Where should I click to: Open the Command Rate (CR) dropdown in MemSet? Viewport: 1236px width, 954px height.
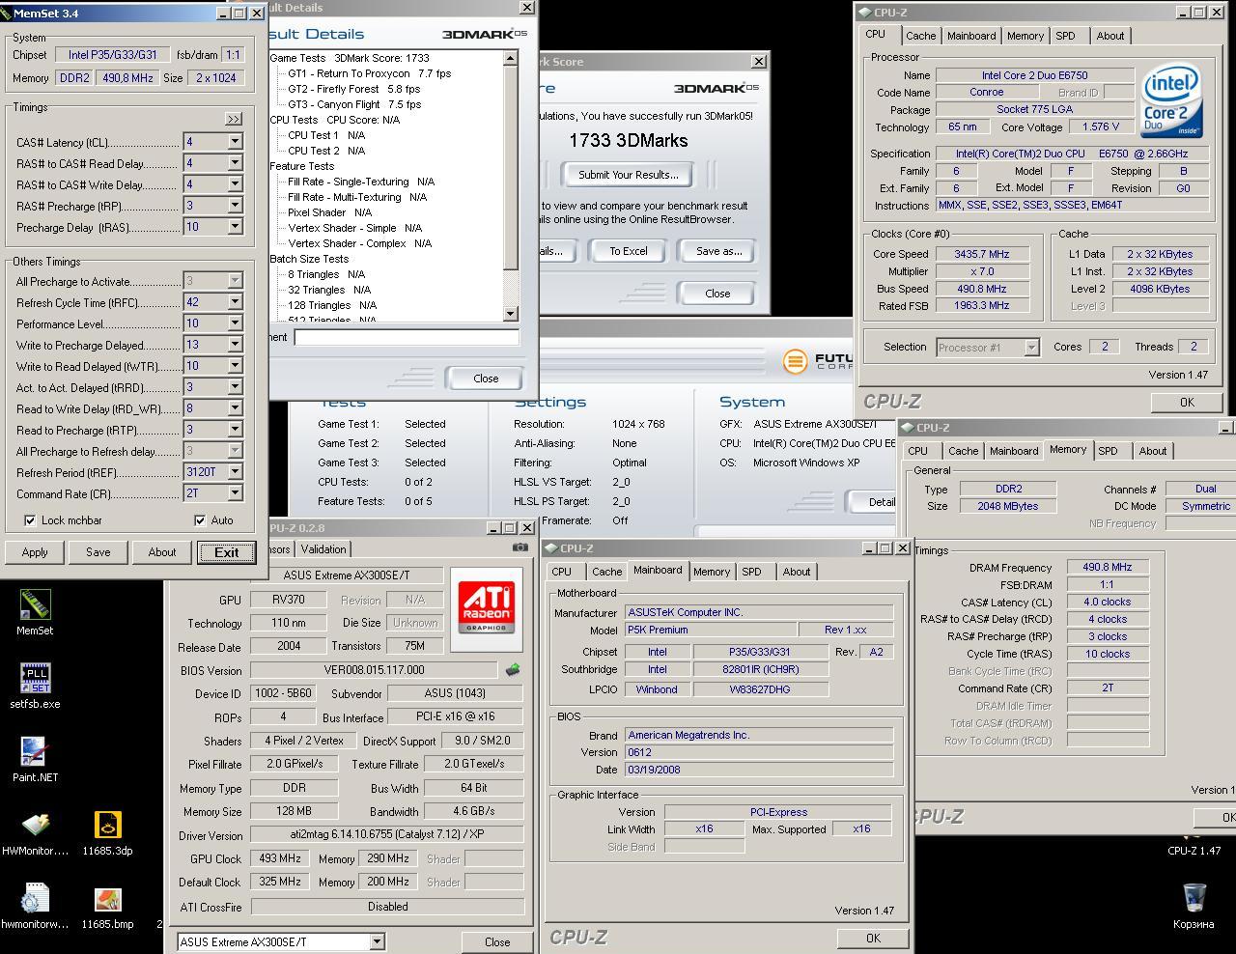coord(235,493)
